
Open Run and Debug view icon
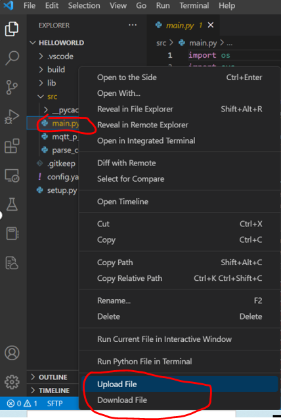(12, 117)
